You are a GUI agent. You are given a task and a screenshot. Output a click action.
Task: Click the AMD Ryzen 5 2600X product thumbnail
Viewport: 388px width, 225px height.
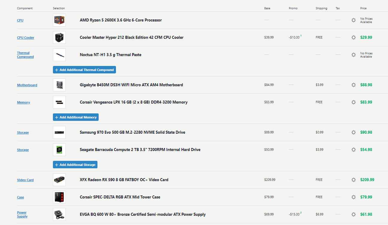click(59, 20)
